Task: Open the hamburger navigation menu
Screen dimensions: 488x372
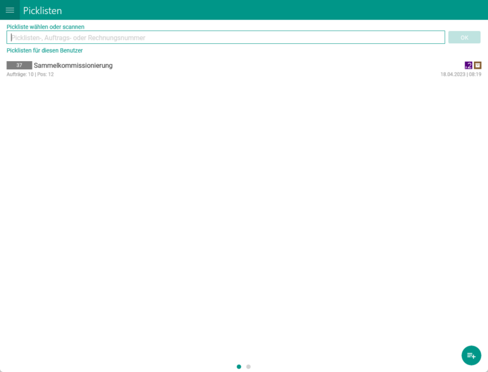Action: pyautogui.click(x=10, y=10)
